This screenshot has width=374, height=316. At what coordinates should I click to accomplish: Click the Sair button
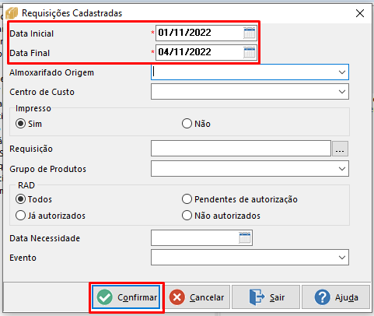pos(266,297)
